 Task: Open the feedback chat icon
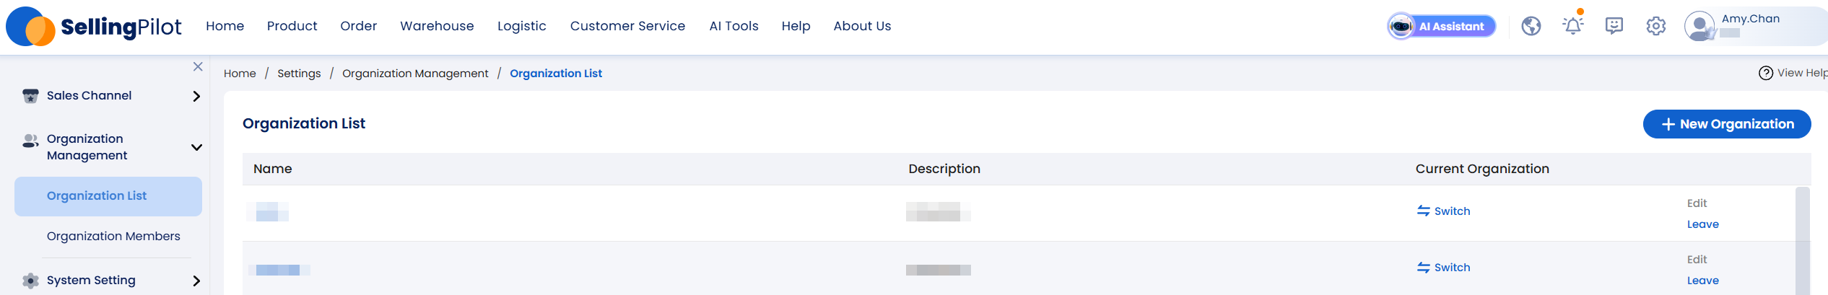(x=1614, y=27)
